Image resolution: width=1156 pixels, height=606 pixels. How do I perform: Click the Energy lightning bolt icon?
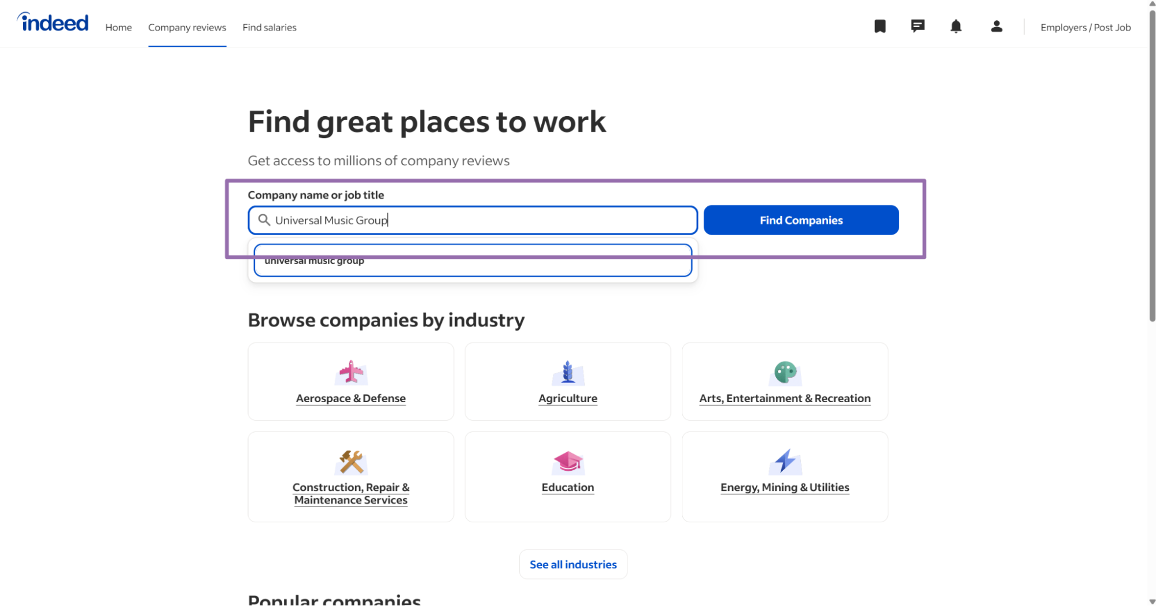pos(785,462)
